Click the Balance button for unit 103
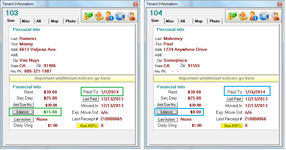The width and height of the screenshot is (286, 150). (23, 112)
